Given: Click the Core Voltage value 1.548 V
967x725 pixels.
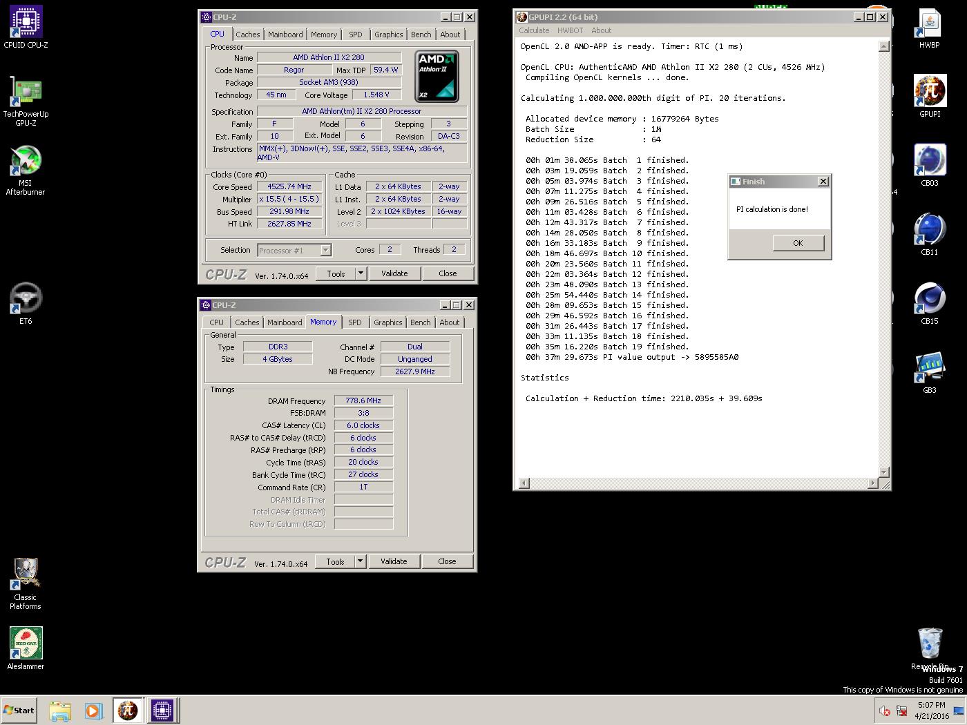Looking at the screenshot, I should (x=376, y=95).
